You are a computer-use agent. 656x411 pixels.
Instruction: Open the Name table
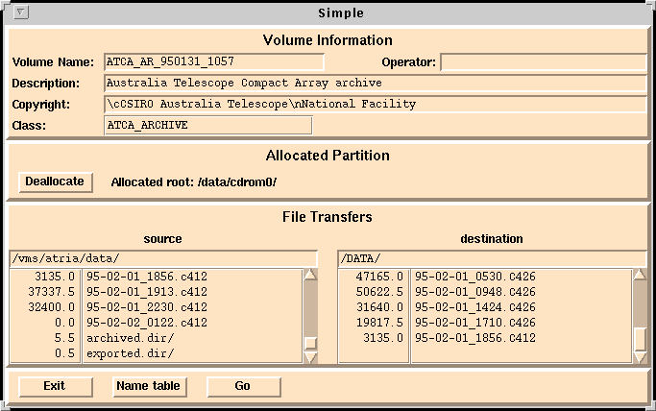tap(148, 386)
